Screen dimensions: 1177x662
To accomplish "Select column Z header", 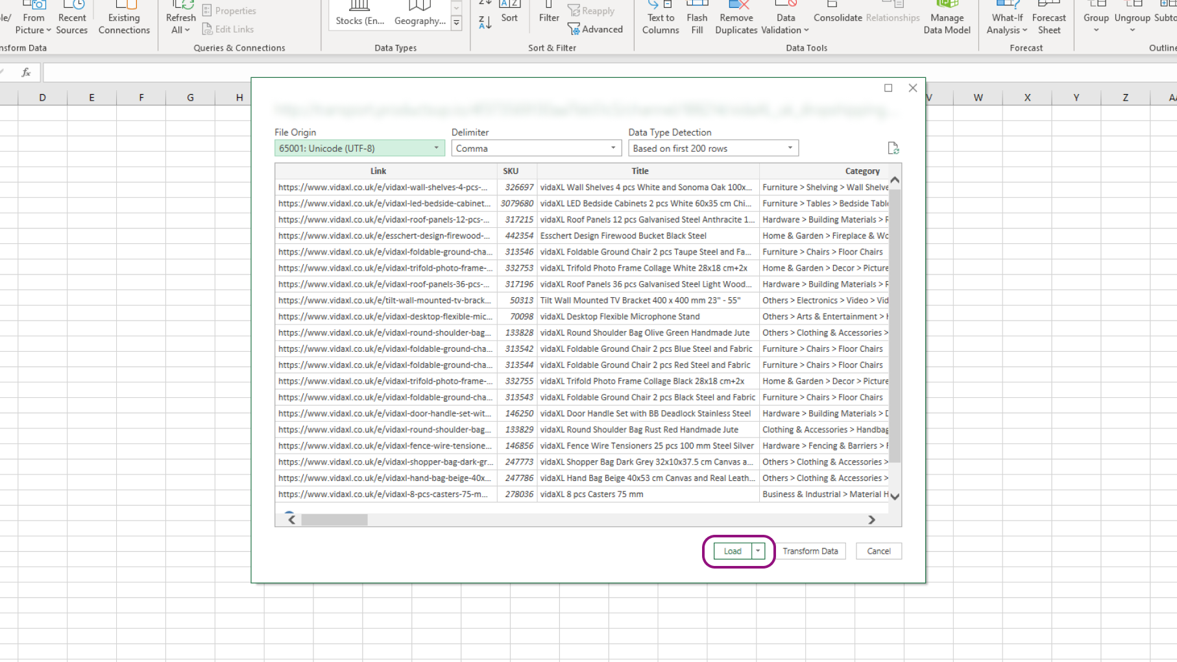I will coord(1125,97).
